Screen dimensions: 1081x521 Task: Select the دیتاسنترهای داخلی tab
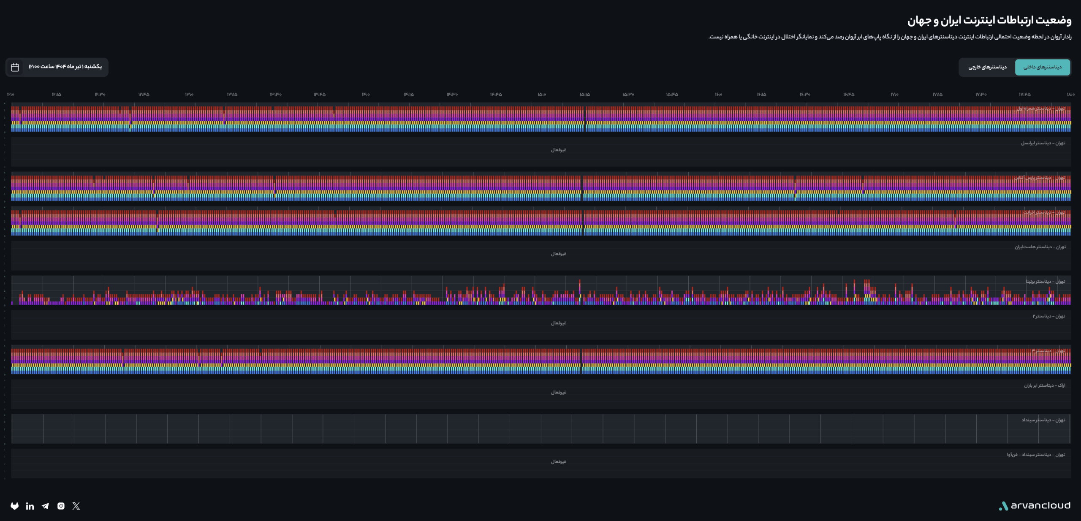click(x=1042, y=67)
